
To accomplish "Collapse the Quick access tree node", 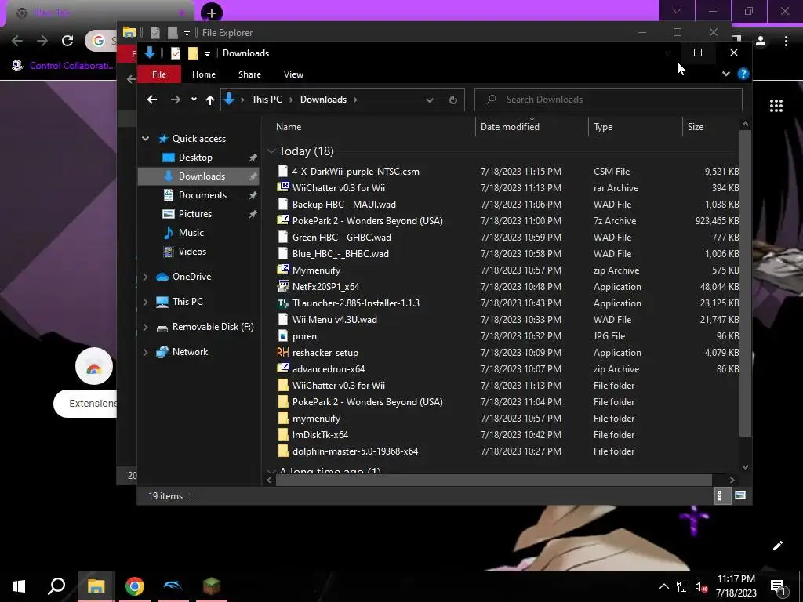I will (145, 138).
